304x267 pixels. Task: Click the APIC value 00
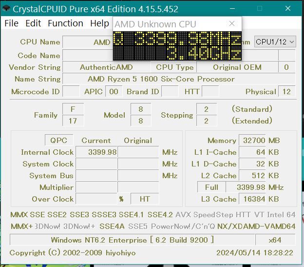114,91
